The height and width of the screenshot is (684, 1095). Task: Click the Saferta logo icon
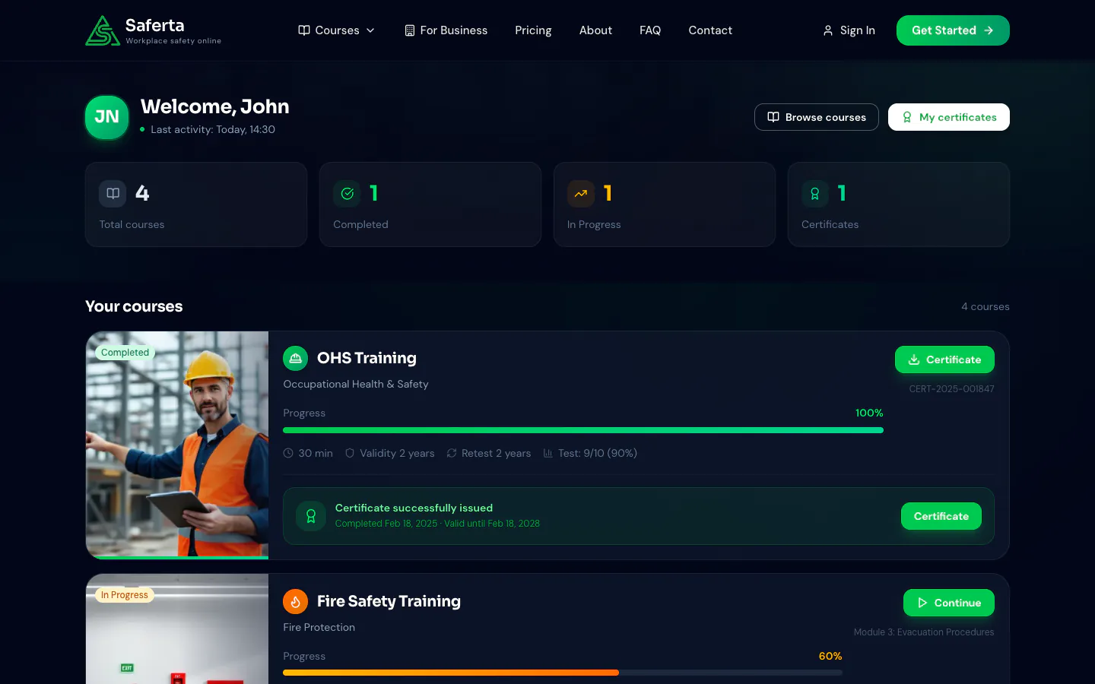(102, 30)
